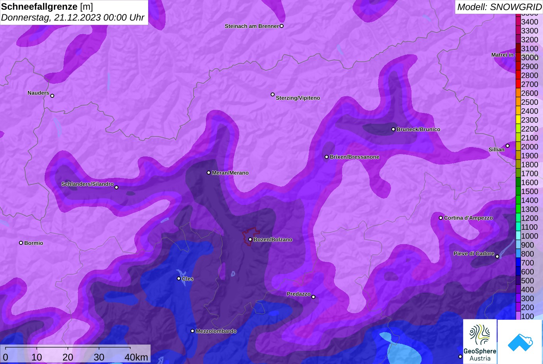Select the Schlanders/Silandro marker dot
543x364 pixels.
(116, 187)
